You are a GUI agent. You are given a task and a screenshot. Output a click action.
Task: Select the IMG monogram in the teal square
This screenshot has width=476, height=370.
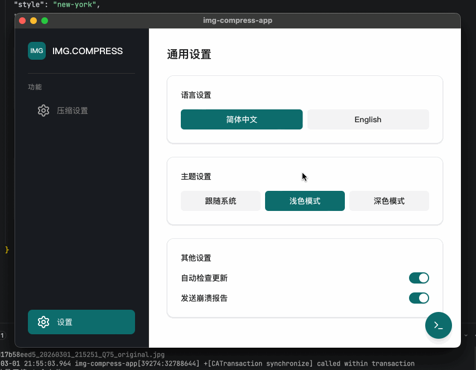[36, 51]
